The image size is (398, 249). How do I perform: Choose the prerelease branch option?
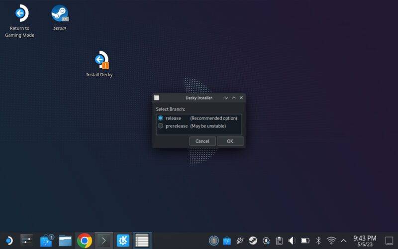(161, 126)
